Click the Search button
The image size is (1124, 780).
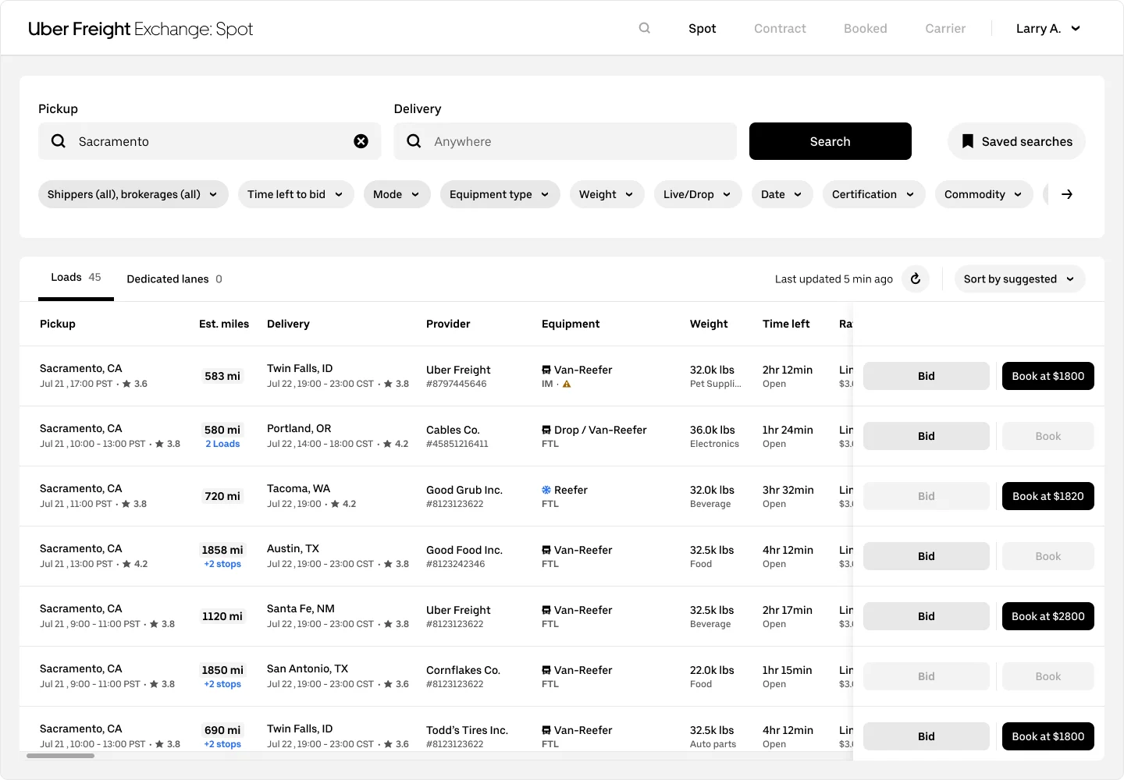[830, 141]
